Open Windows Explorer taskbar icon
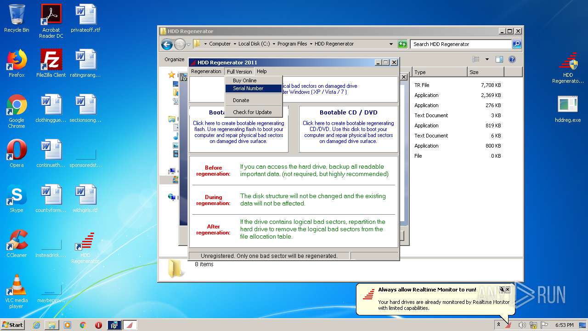The width and height of the screenshot is (588, 331). (52, 325)
